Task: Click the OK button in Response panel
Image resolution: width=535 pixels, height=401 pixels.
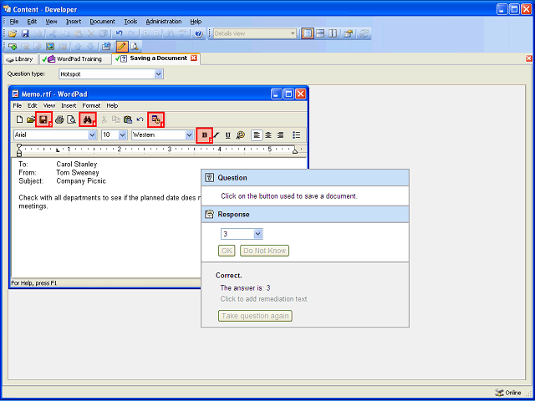Action: [227, 251]
